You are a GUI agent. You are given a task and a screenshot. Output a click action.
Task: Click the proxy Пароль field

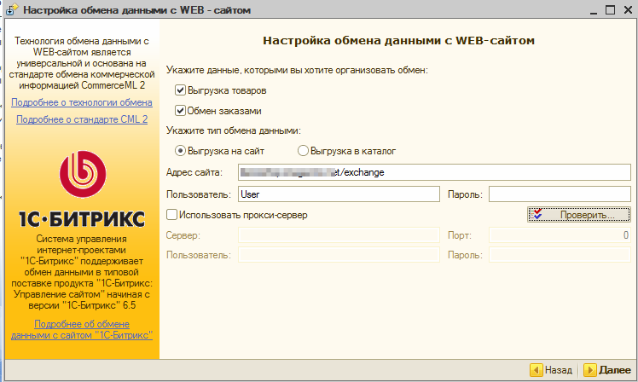coord(560,255)
